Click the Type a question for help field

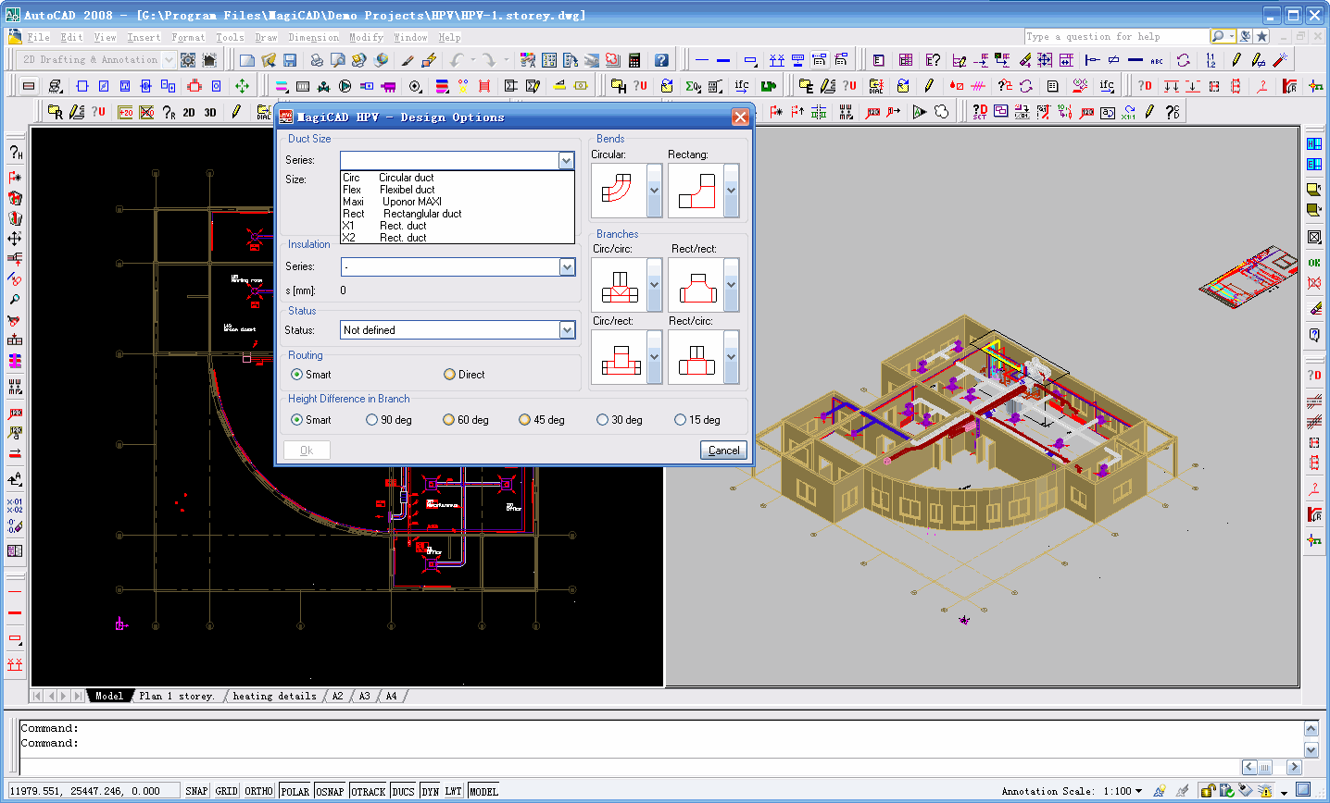(1116, 37)
